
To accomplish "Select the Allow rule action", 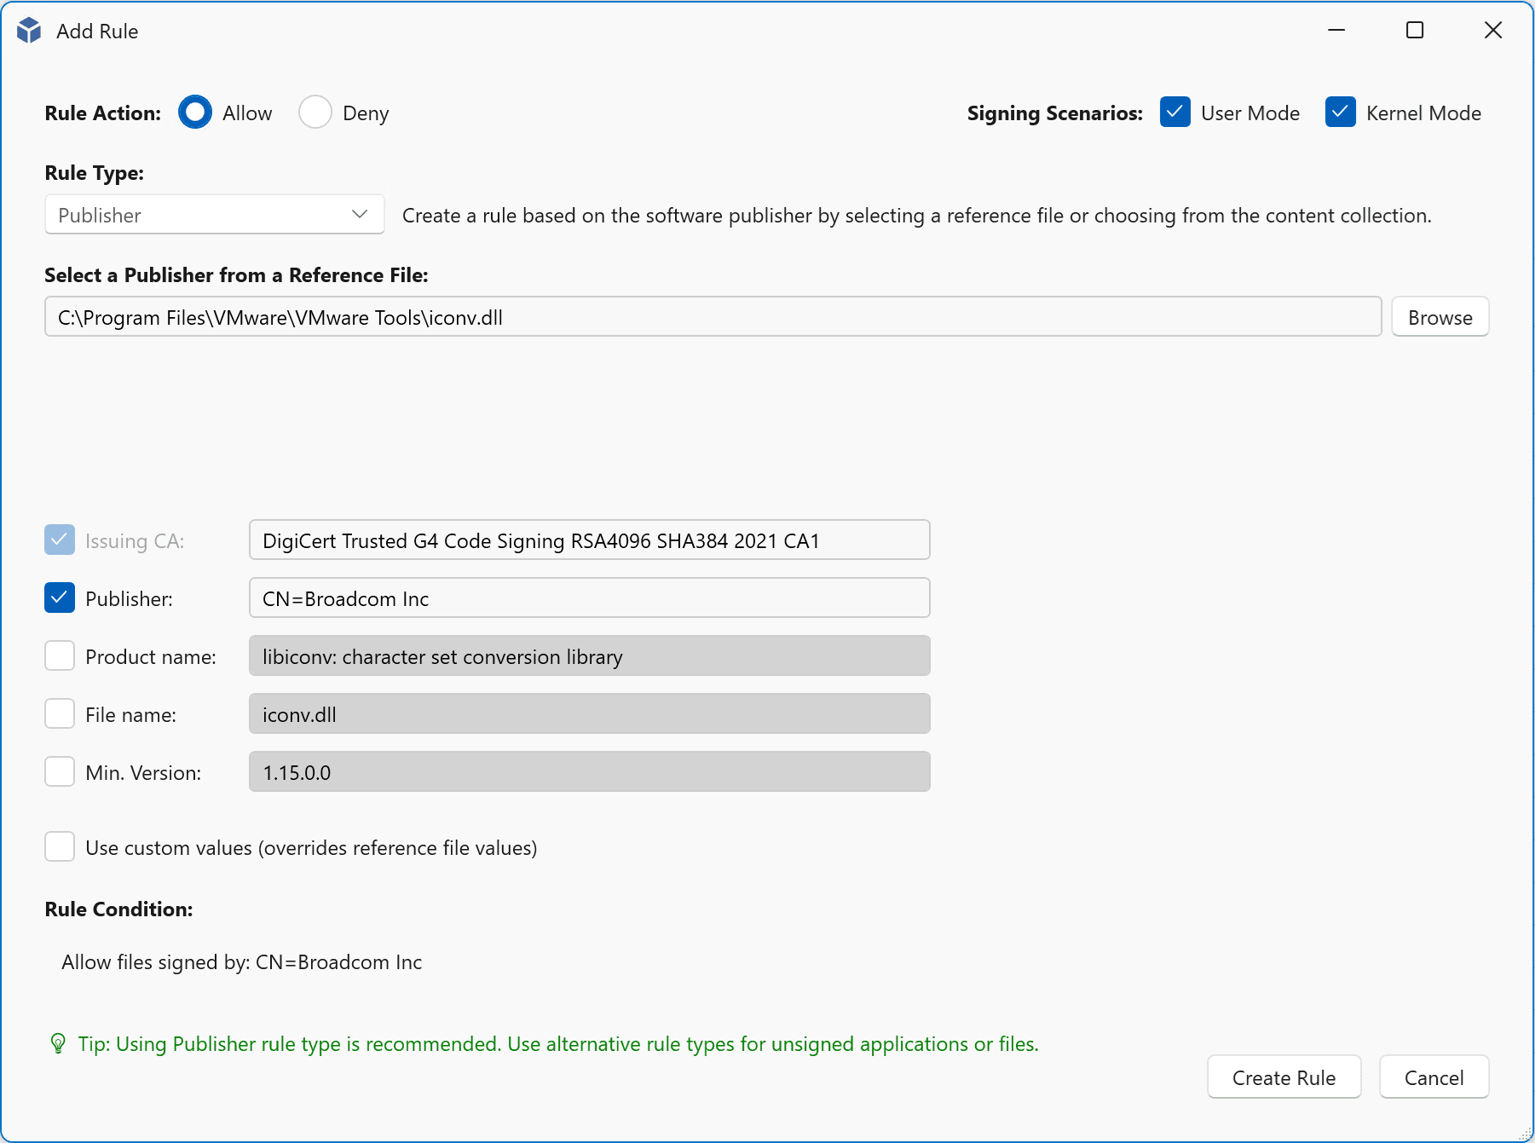I will (x=195, y=113).
